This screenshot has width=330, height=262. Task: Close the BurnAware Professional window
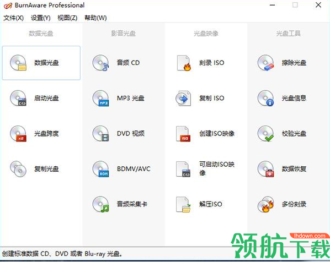coord(318,5)
